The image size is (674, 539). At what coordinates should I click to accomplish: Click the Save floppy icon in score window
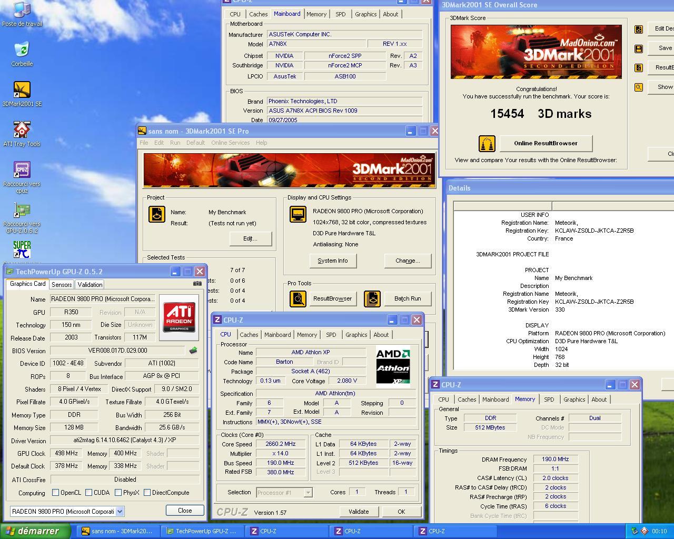[x=639, y=48]
